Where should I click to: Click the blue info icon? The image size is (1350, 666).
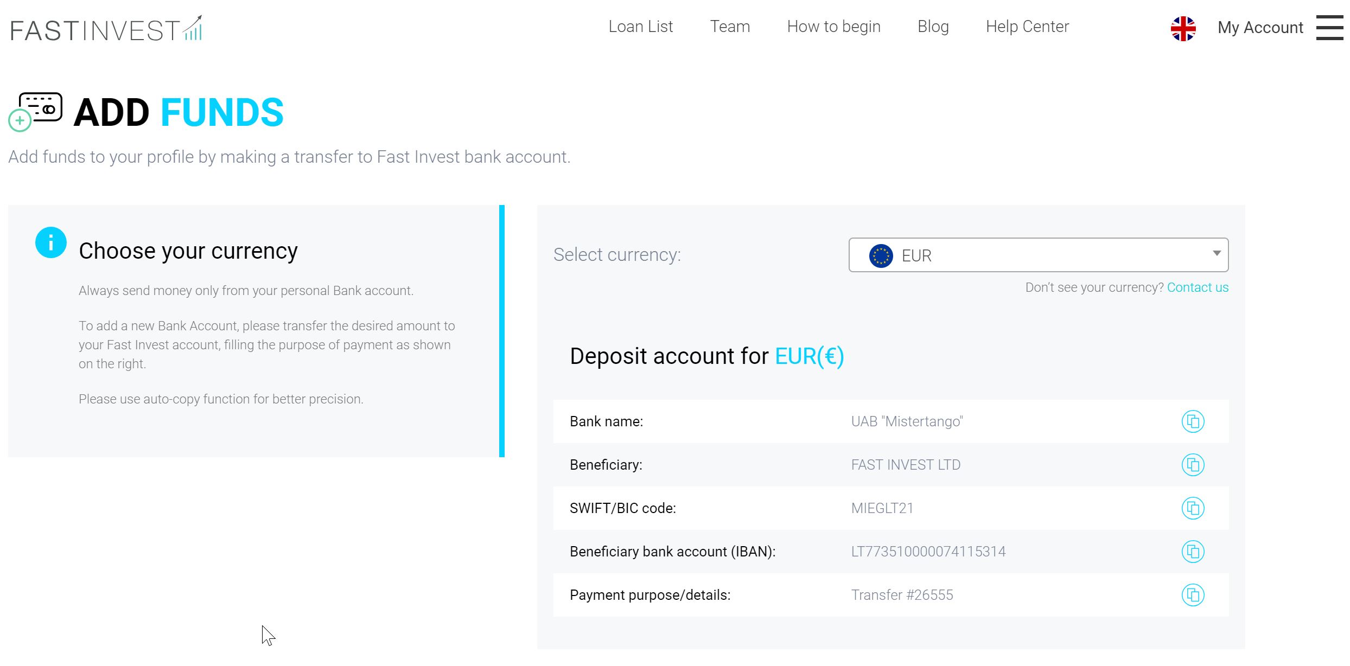click(51, 242)
